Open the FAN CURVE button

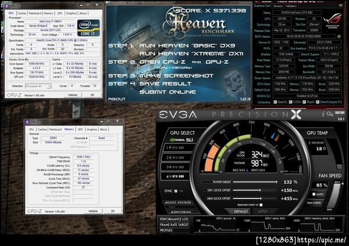coord(314,202)
